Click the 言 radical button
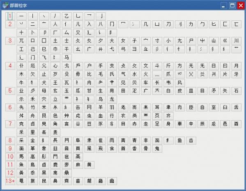Screen dimensions: 246x191 [67, 124]
